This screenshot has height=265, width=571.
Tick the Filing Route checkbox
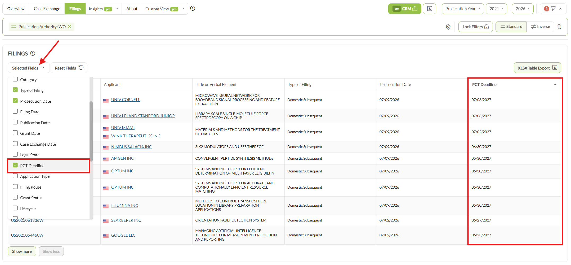coord(15,187)
